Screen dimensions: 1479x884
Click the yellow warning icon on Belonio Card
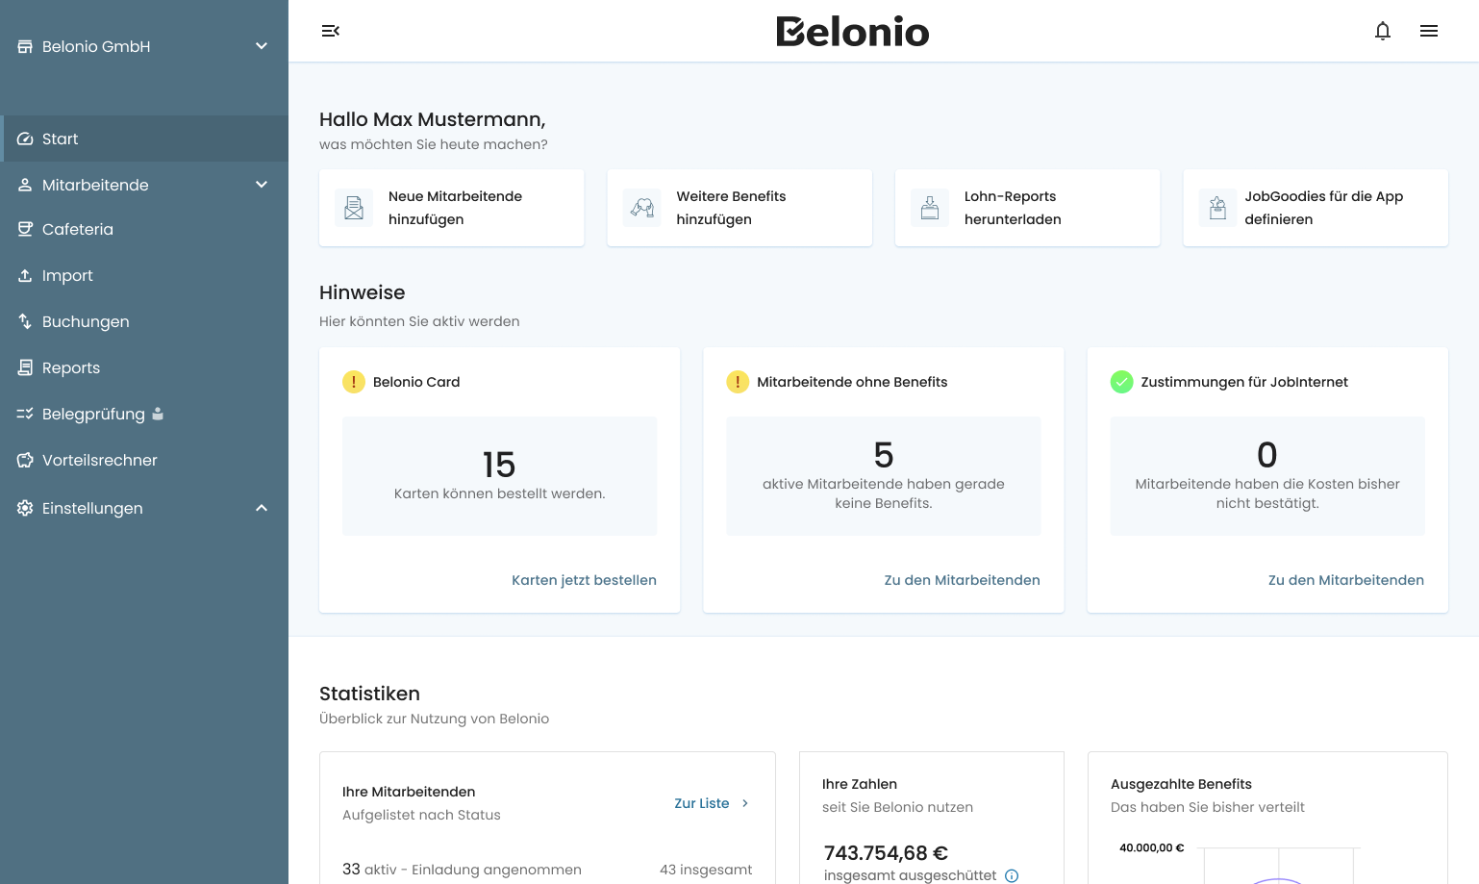353,382
